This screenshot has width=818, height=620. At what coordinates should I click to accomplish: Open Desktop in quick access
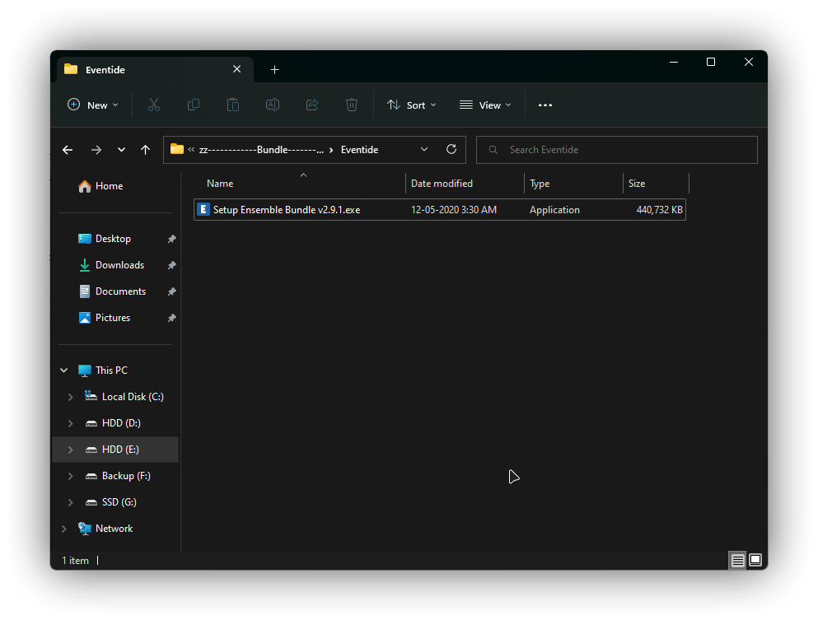pyautogui.click(x=105, y=239)
